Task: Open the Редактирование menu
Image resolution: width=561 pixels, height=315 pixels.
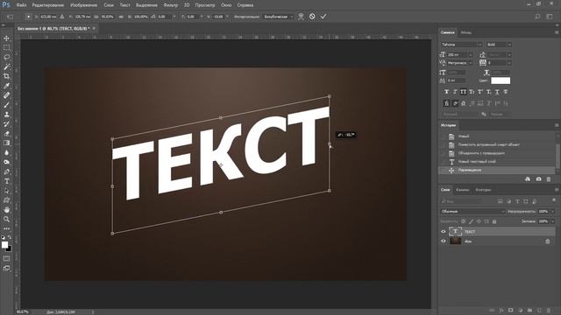Action: 48,5
